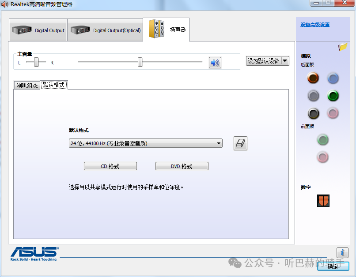The image size is (356, 277).
Task: Switch to the Digital Output(Optical) tab
Action: 105,30
